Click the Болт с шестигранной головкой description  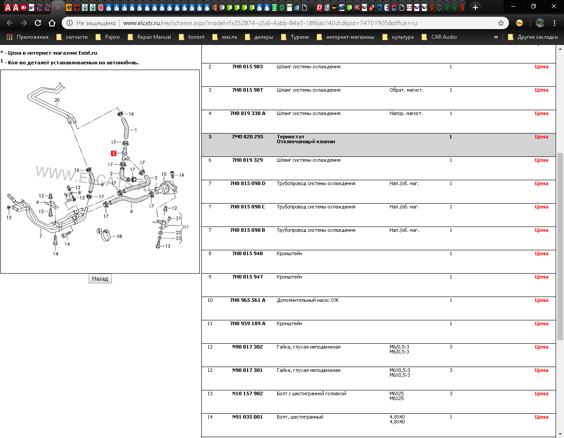[312, 393]
